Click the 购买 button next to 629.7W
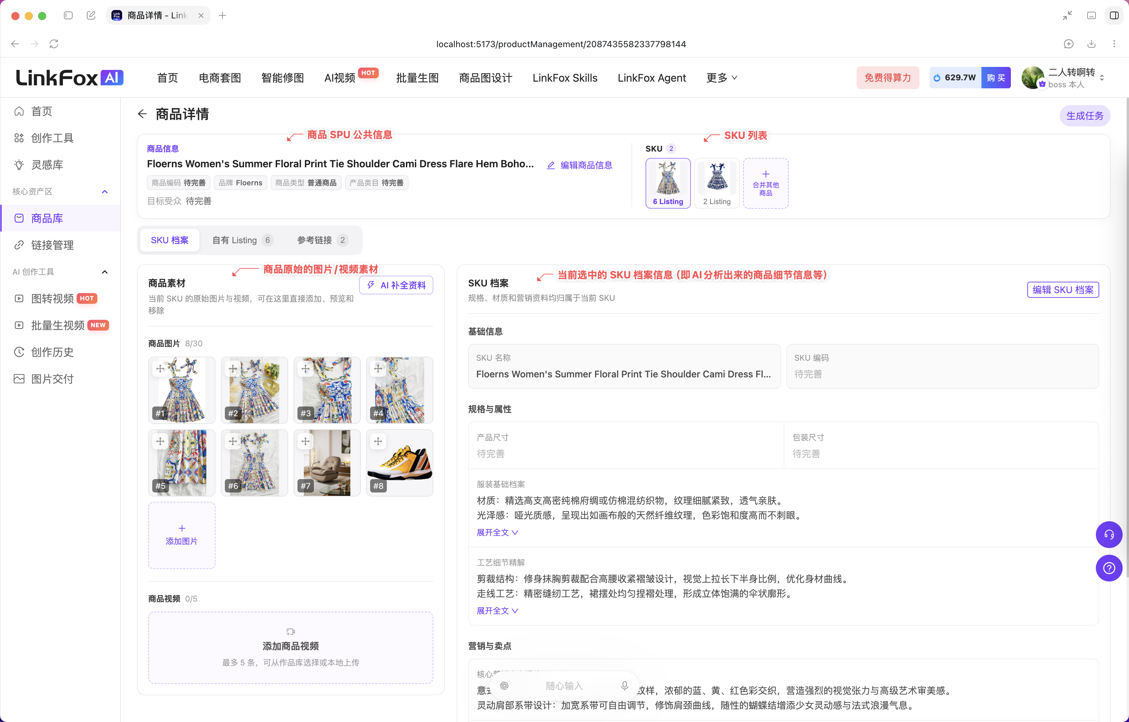 click(x=996, y=78)
